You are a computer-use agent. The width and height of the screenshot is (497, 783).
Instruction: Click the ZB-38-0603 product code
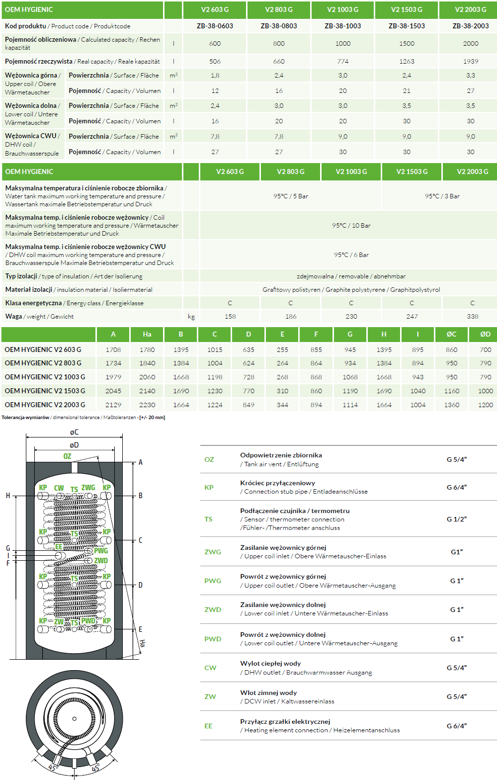[x=215, y=26]
